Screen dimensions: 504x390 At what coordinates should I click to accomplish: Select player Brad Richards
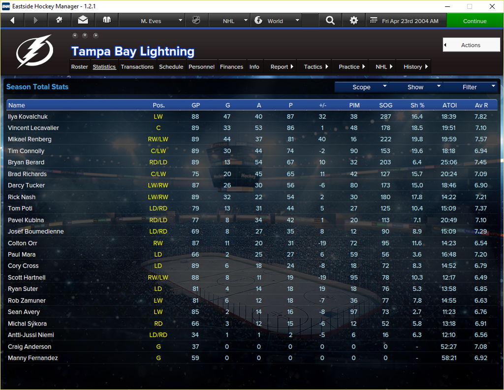pyautogui.click(x=28, y=174)
